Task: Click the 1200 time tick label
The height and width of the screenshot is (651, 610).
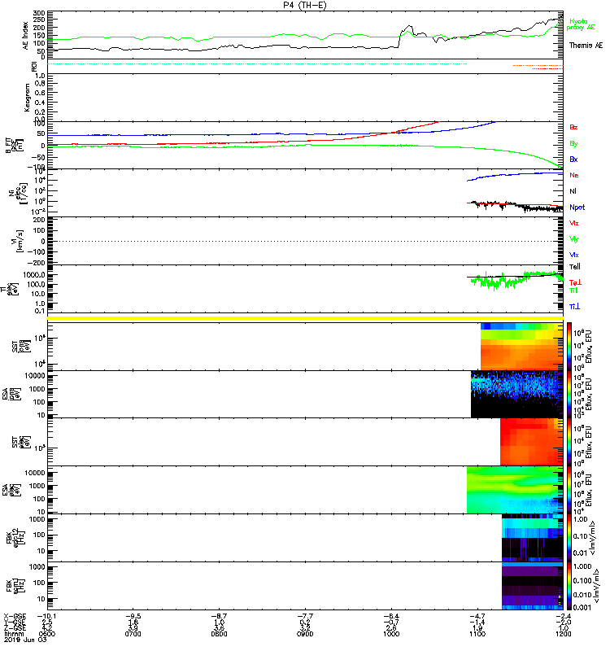Action: pyautogui.click(x=563, y=634)
